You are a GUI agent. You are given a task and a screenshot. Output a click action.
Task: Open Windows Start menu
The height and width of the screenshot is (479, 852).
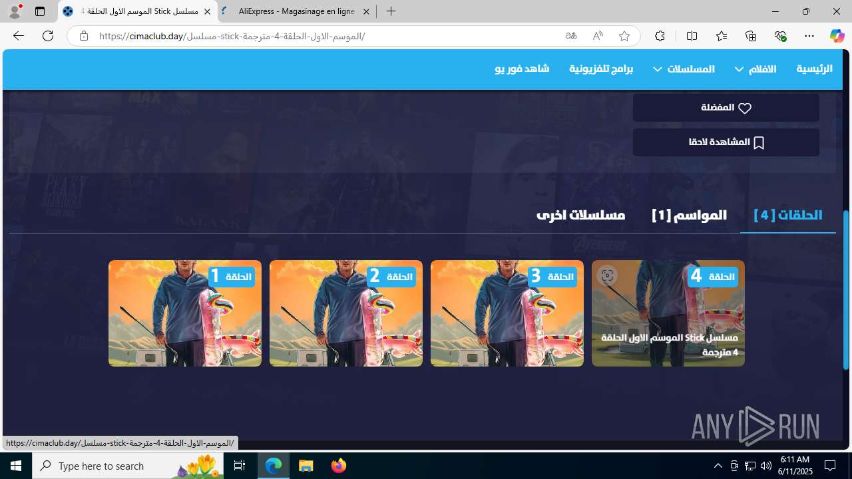[16, 466]
